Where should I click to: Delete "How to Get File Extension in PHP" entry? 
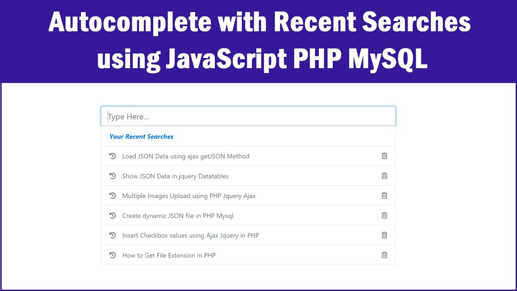tap(384, 255)
